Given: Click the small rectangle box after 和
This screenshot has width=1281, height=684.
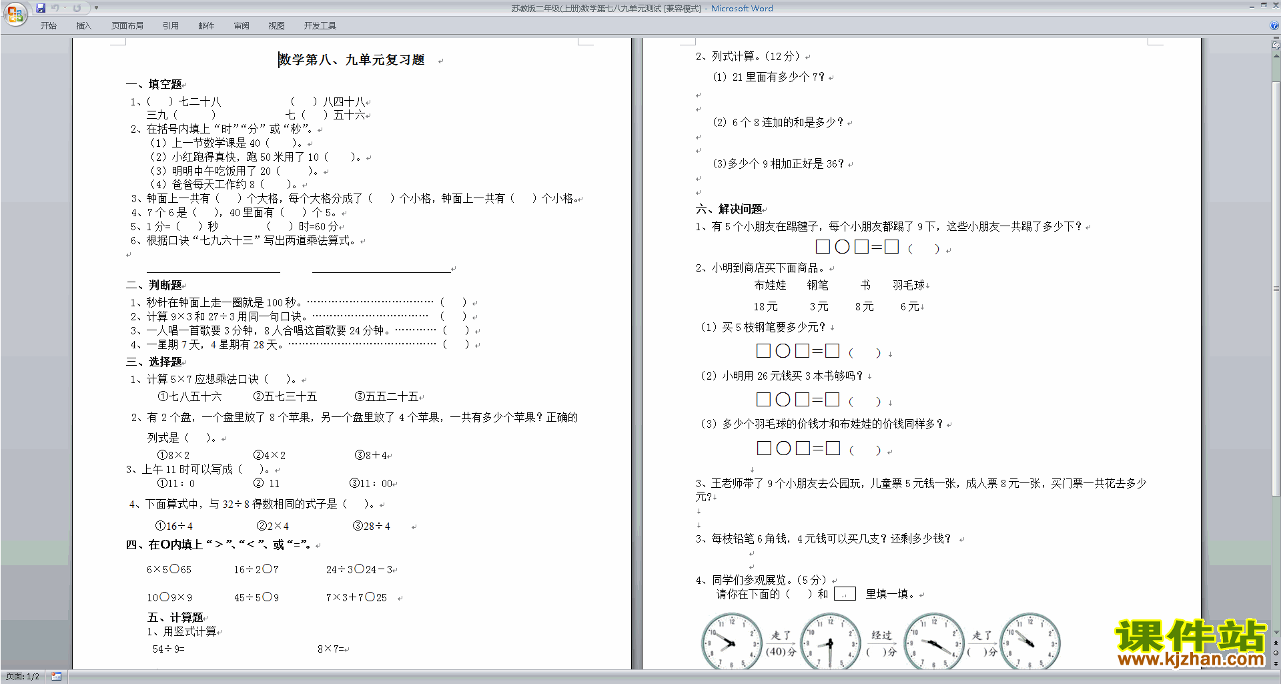Looking at the screenshot, I should pyautogui.click(x=845, y=594).
